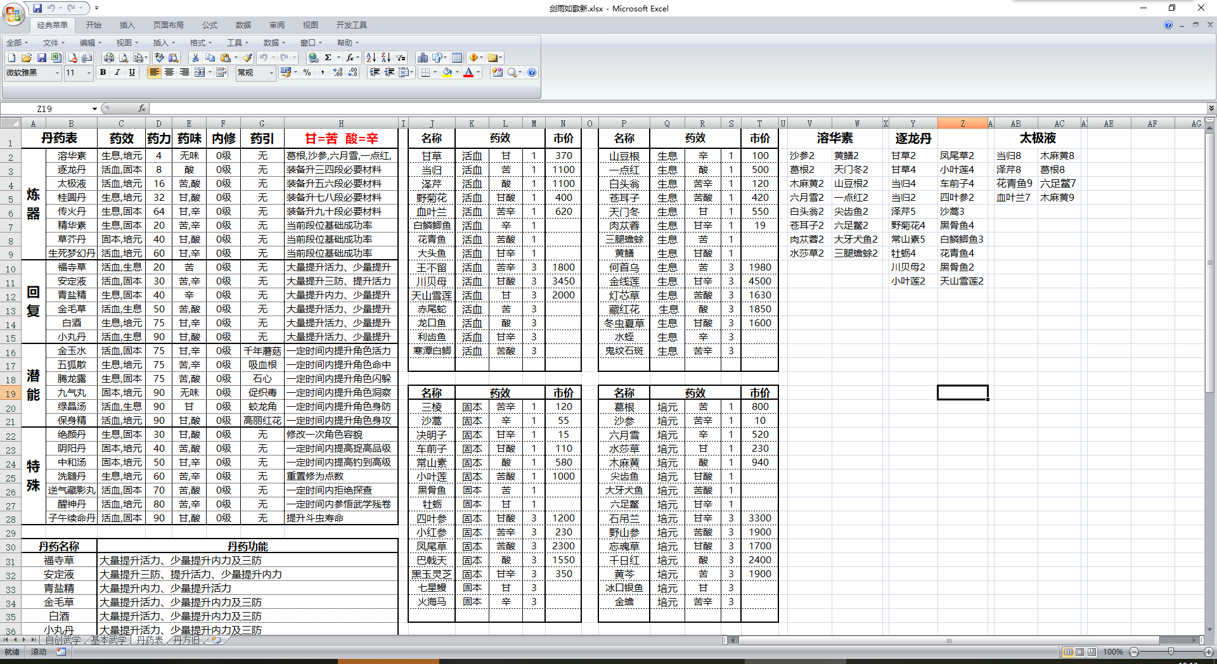The image size is (1217, 664).
Task: Click the New blank workbook icon
Action: [x=11, y=58]
